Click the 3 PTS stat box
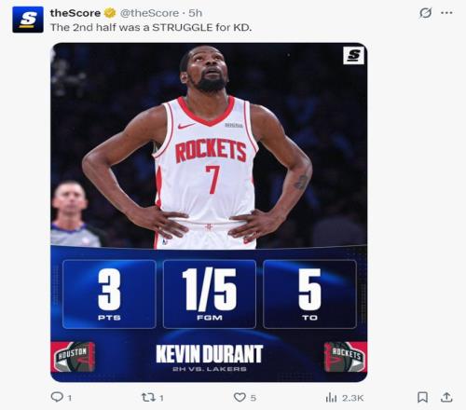Viewport: 466px width, 410px height. 109,294
